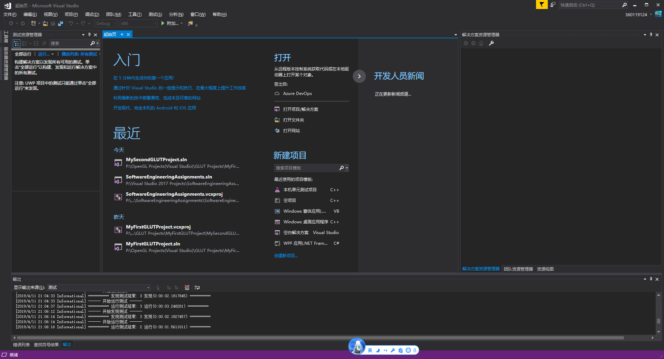Click the Find in Files toolbar icon

190,23
